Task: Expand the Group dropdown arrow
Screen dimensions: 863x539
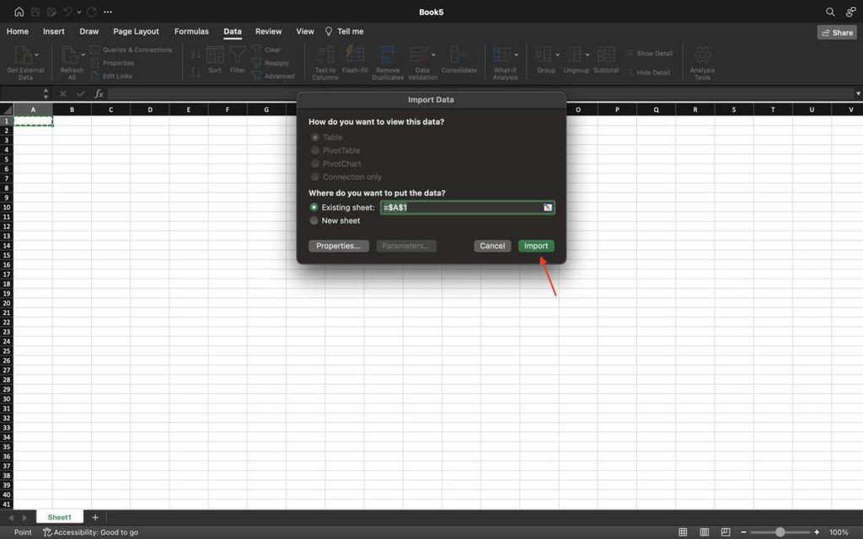Action: tap(558, 55)
